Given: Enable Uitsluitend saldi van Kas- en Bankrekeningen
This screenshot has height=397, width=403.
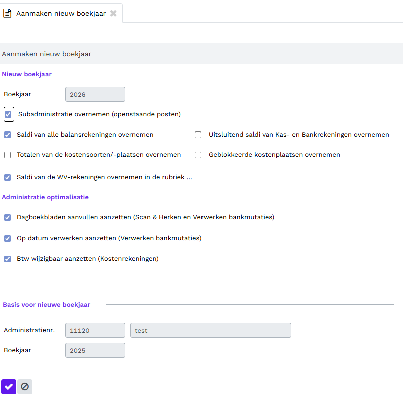Looking at the screenshot, I should [x=198, y=135].
